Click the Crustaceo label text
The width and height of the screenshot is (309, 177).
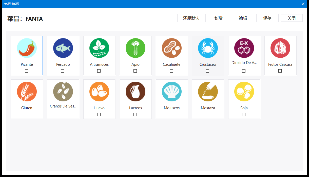click(x=208, y=64)
